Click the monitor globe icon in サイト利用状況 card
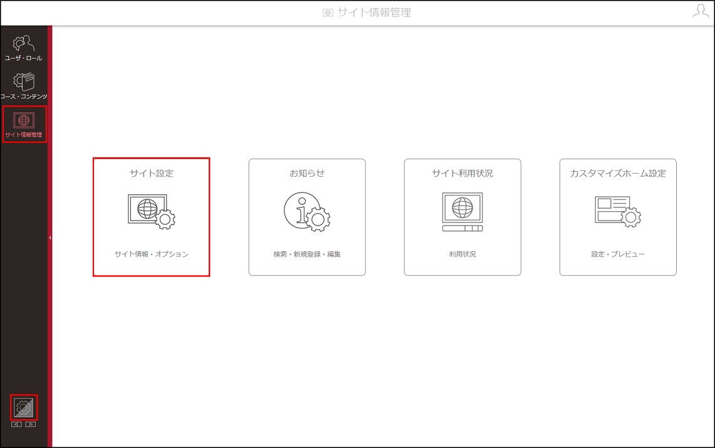Viewport: 715px width, 448px height. (x=462, y=212)
